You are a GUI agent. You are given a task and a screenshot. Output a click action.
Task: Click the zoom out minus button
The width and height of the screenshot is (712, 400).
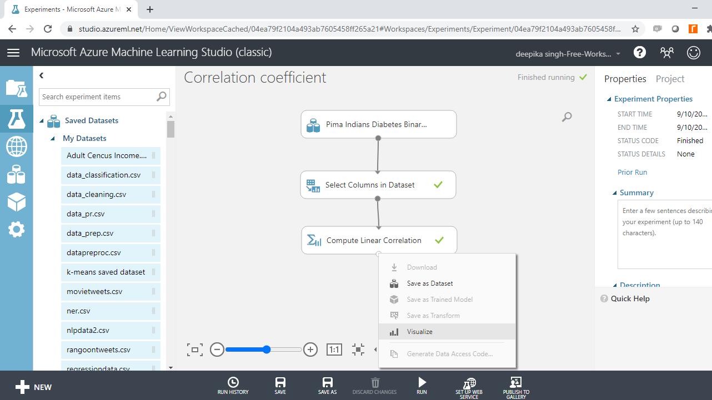(x=217, y=350)
